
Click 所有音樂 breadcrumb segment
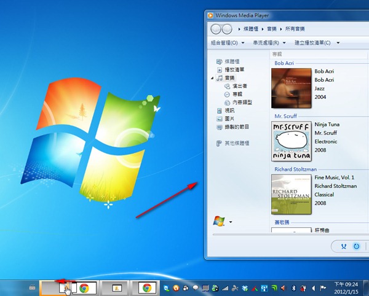coord(295,29)
